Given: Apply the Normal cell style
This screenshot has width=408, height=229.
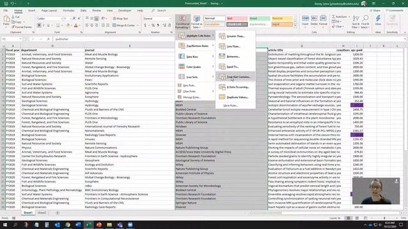Looking at the screenshot, I should [214, 18].
